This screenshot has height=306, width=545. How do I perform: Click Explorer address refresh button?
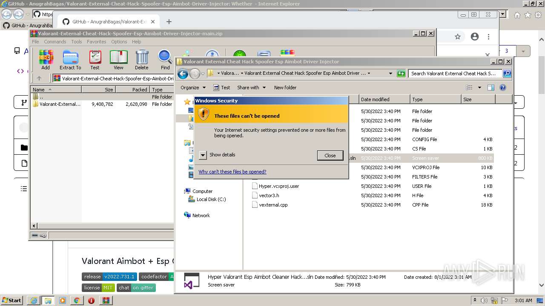tap(401, 74)
